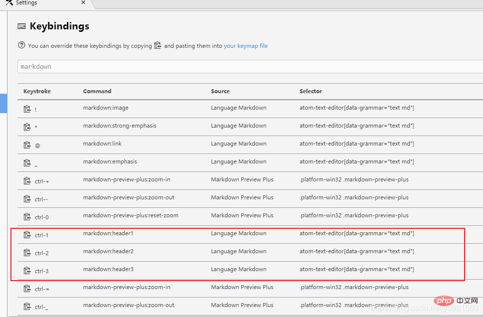Copy the ctrl-2 header2 keybinding
The height and width of the screenshot is (317, 483).
point(27,253)
